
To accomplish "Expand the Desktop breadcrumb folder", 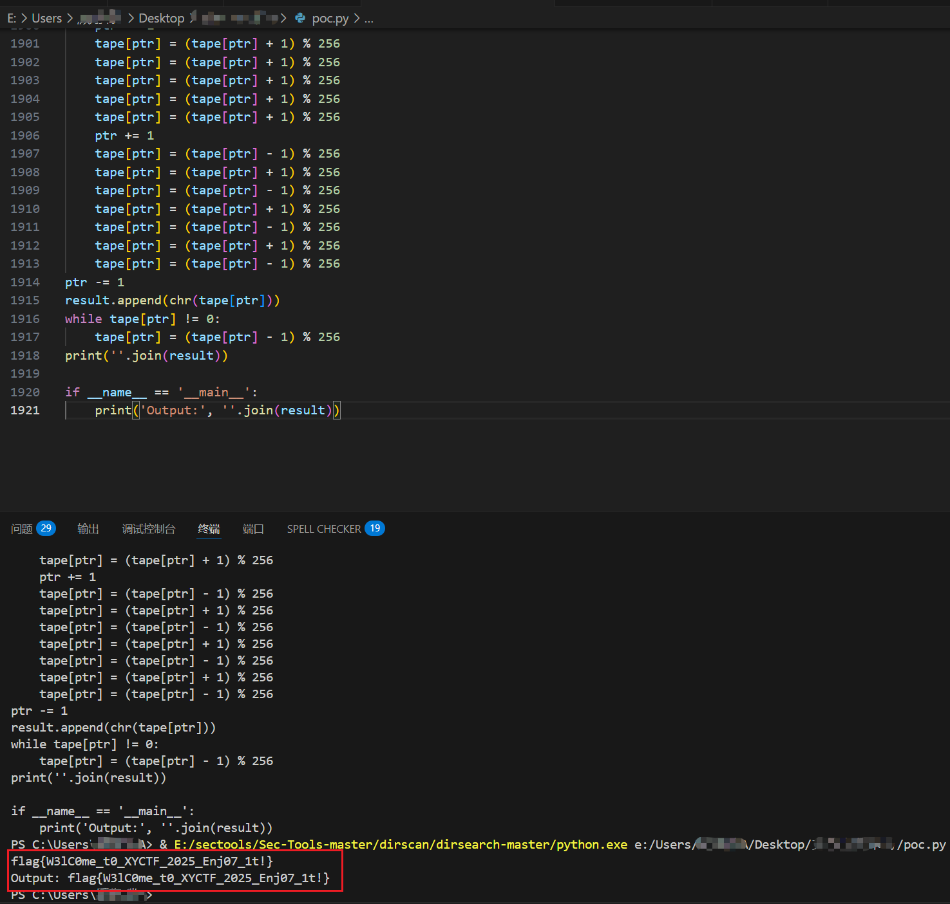I will (161, 19).
